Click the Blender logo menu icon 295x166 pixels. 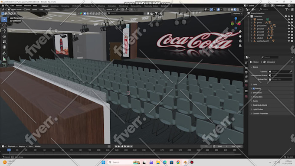point(3,6)
